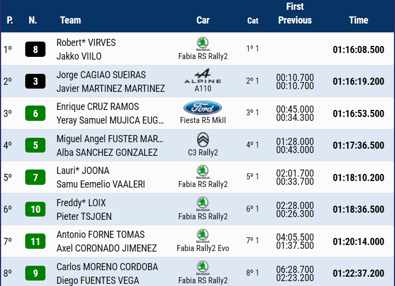Sort by the Team column header

click(70, 20)
